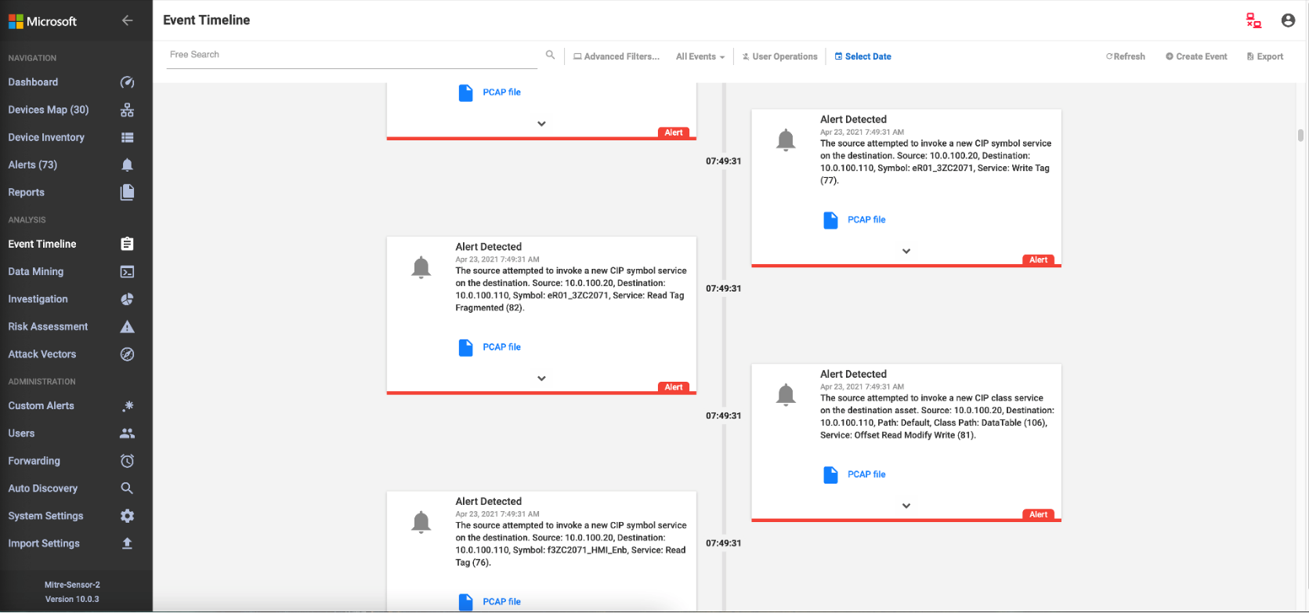The width and height of the screenshot is (1309, 613).
Task: Click the Reports document icon
Action: pos(127,192)
